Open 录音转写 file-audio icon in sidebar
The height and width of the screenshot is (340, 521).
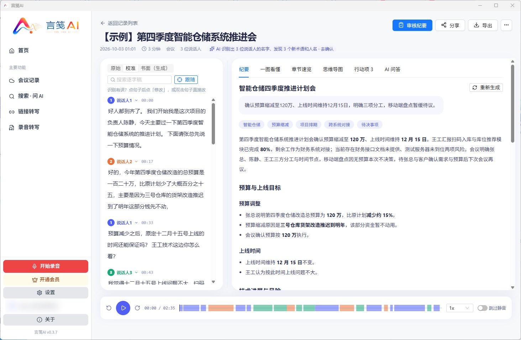coord(12,127)
